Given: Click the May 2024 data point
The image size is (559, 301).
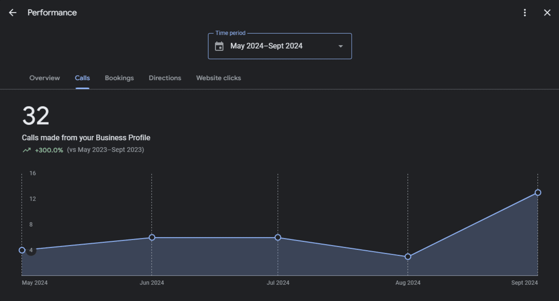Looking at the screenshot, I should click(x=22, y=250).
